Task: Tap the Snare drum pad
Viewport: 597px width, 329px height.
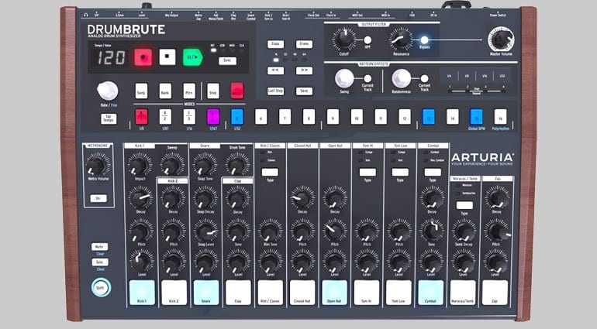Action: 206,293
